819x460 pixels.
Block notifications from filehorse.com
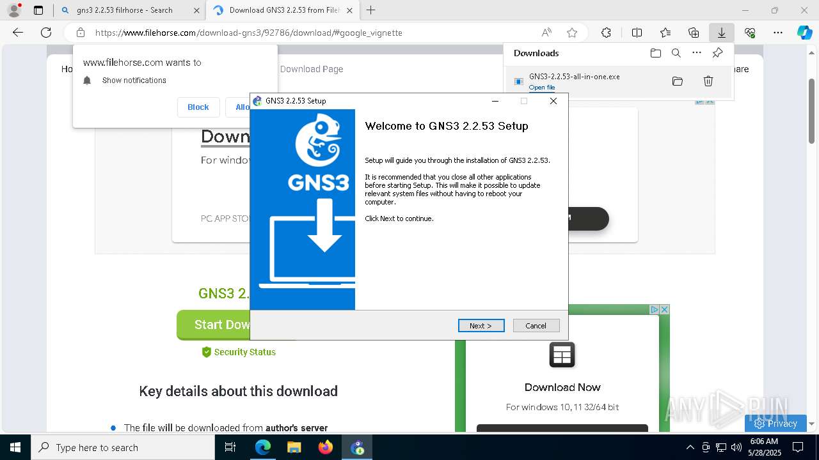pyautogui.click(x=198, y=107)
